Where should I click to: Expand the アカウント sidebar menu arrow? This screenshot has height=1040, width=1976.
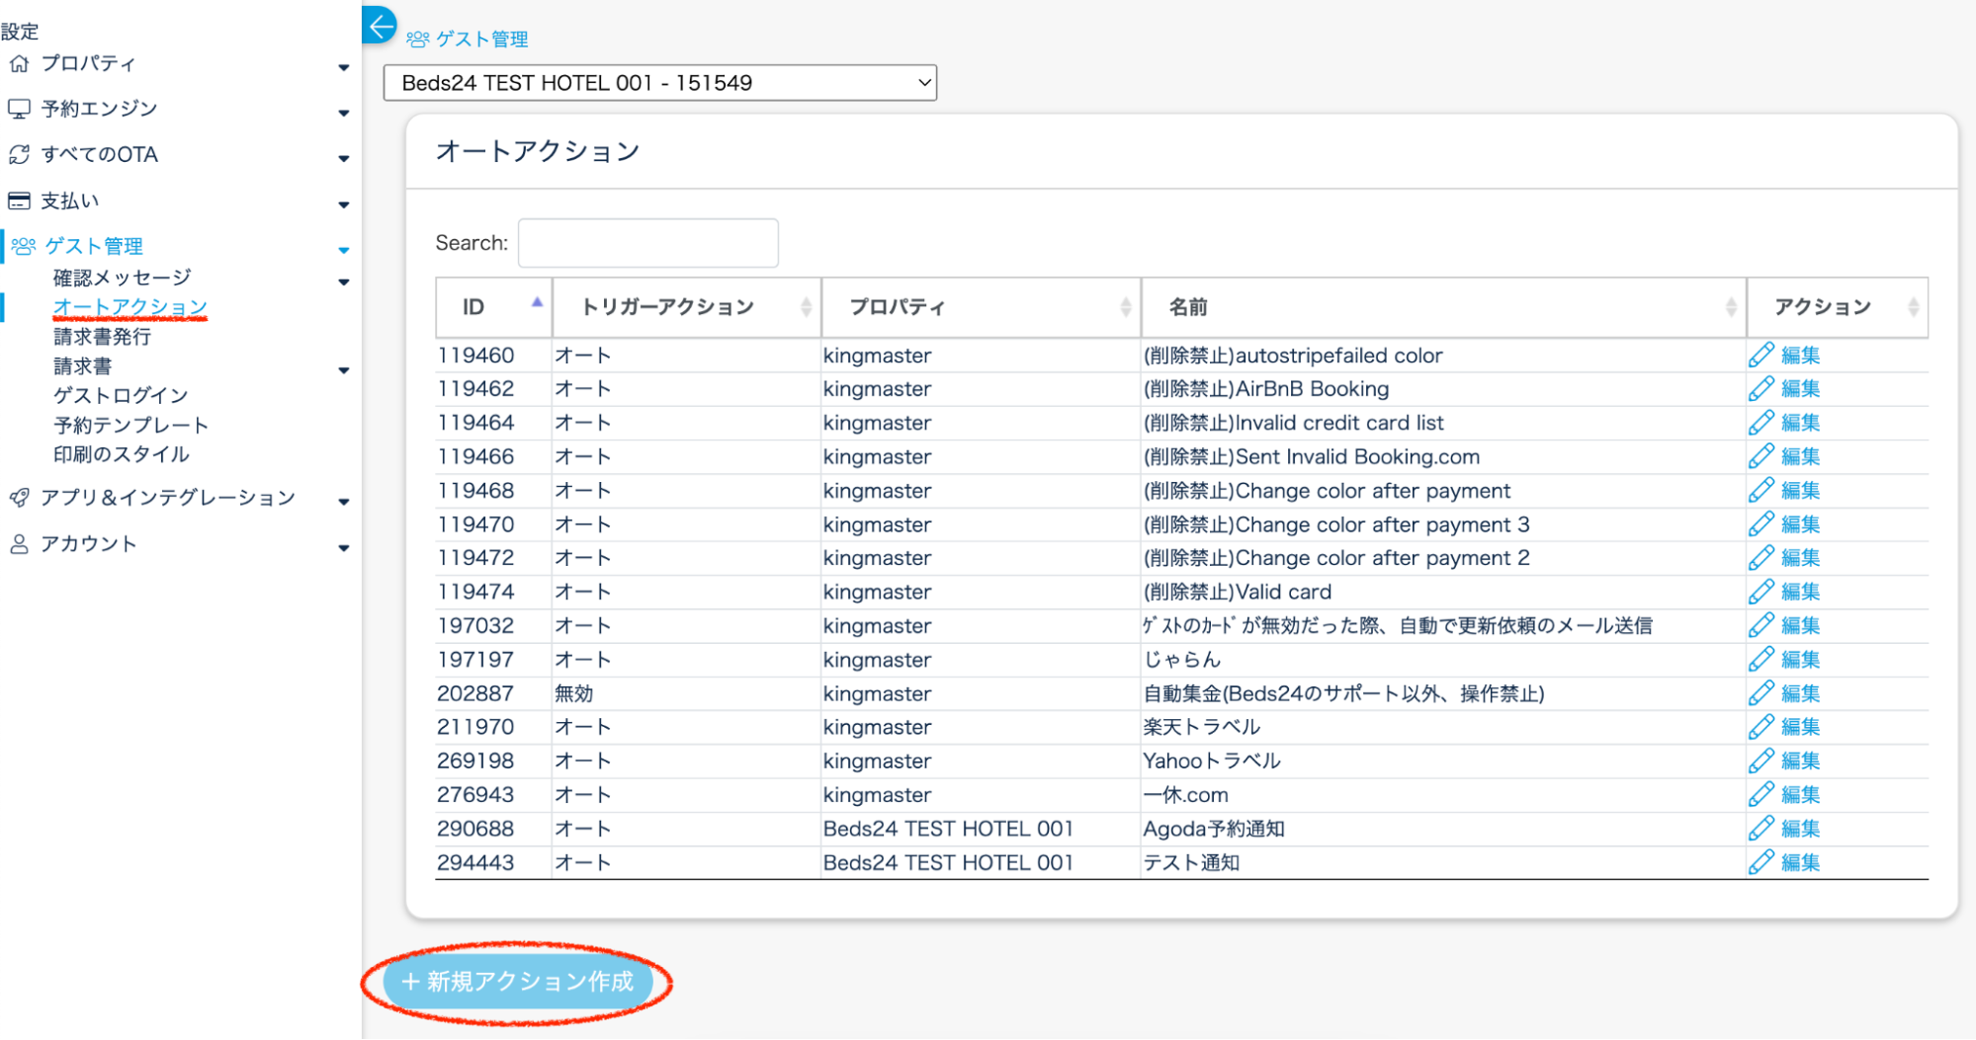click(x=343, y=547)
